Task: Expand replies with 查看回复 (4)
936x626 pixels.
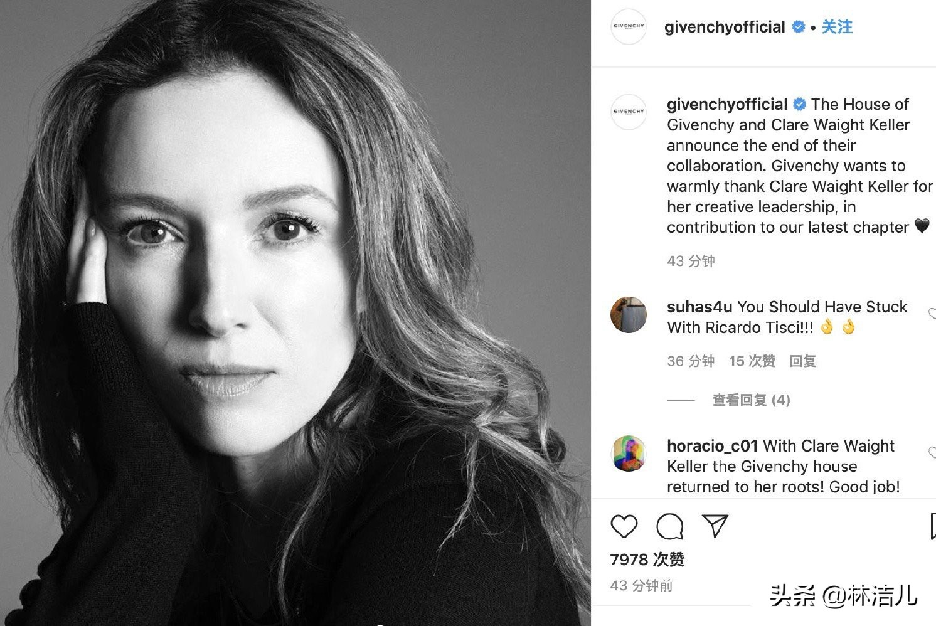Action: tap(750, 400)
